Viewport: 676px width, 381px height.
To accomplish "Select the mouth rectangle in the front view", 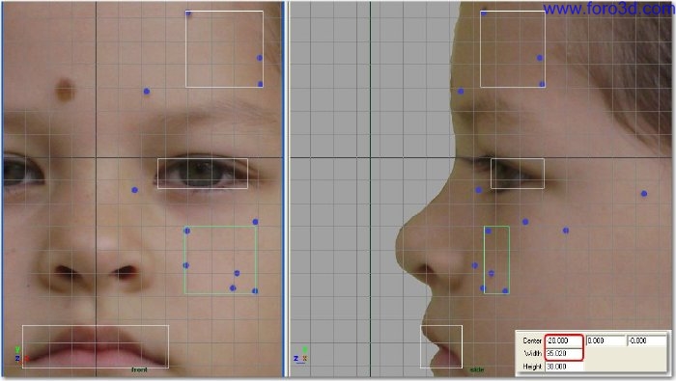I will (x=96, y=346).
